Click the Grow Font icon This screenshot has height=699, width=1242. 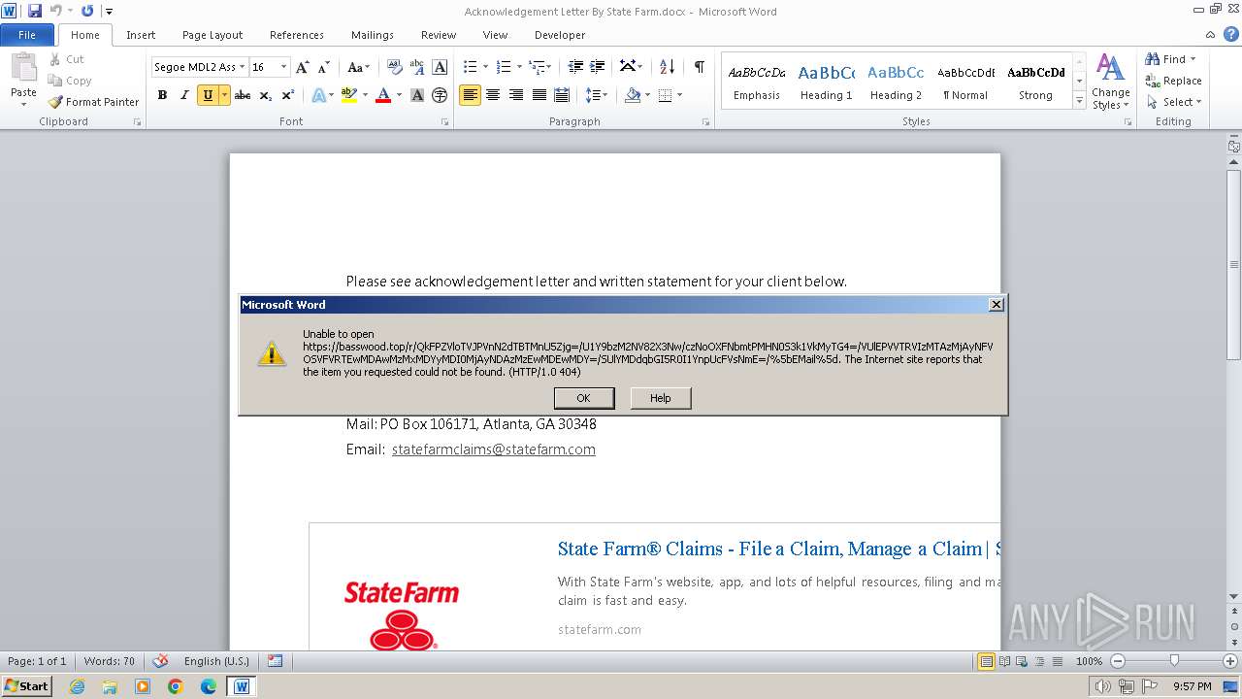coord(303,67)
